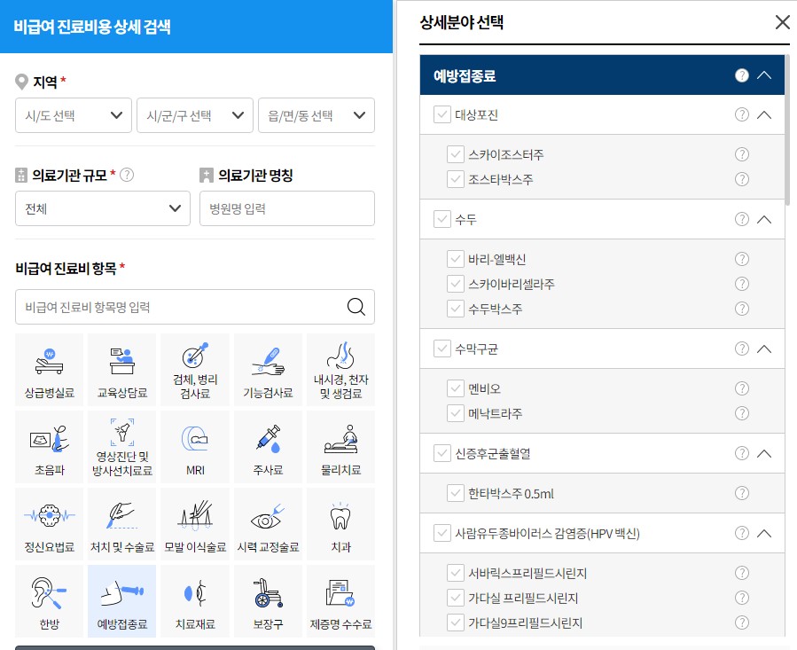
Task: Toggle the 바리-엘백신 checkbox
Action: pos(456,259)
